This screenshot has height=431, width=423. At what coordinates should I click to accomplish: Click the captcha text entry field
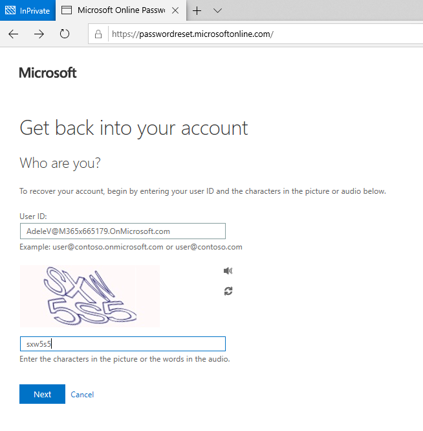tap(123, 344)
